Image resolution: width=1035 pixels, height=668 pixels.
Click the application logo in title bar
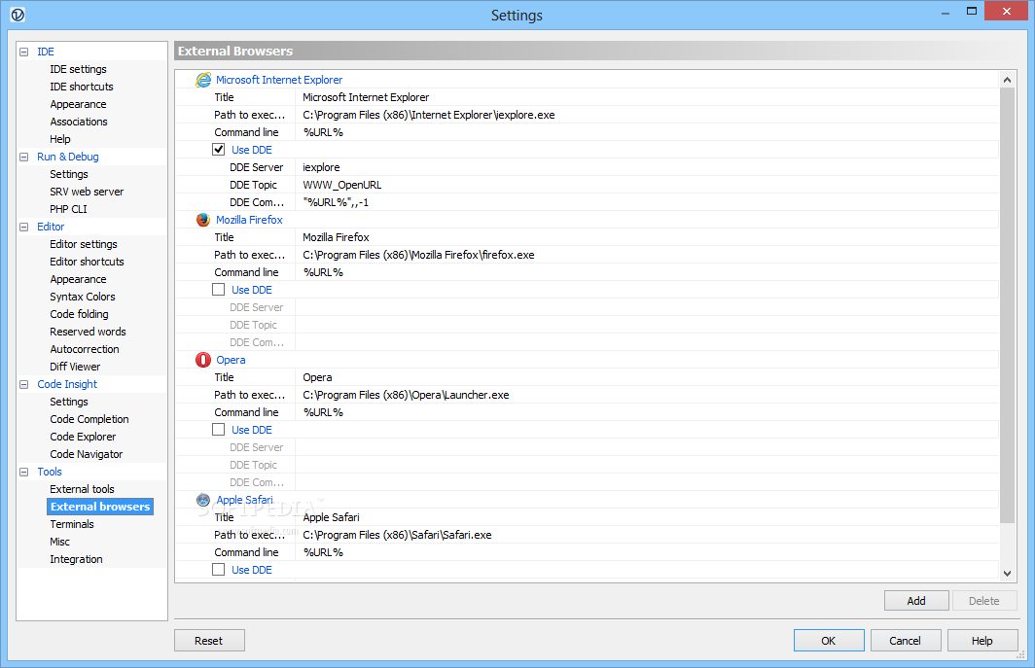tap(18, 14)
